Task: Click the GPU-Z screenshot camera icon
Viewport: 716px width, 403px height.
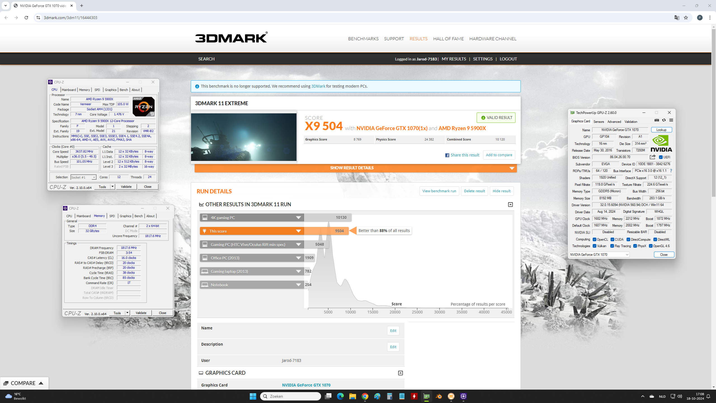Action: pos(657,120)
